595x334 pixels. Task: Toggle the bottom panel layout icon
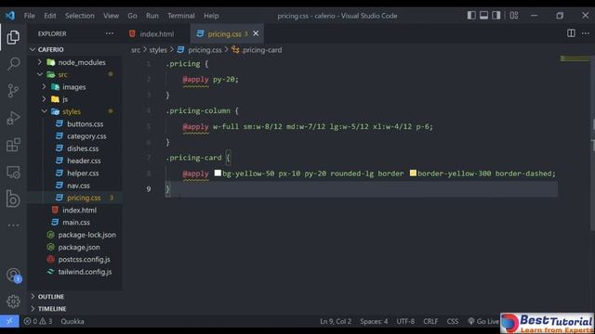point(483,16)
